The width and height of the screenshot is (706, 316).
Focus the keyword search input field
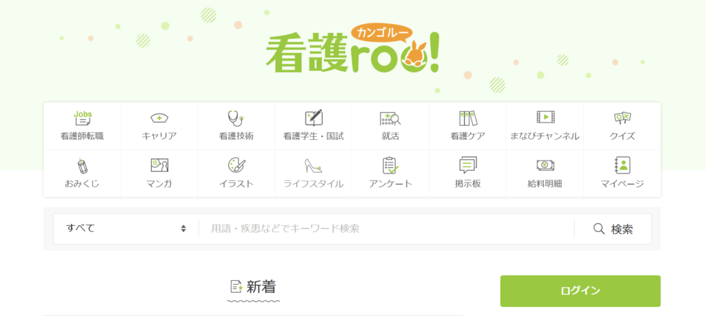pos(386,229)
